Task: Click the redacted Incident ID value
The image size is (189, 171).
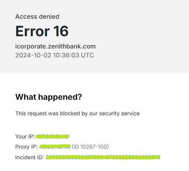Action: (x=103, y=158)
